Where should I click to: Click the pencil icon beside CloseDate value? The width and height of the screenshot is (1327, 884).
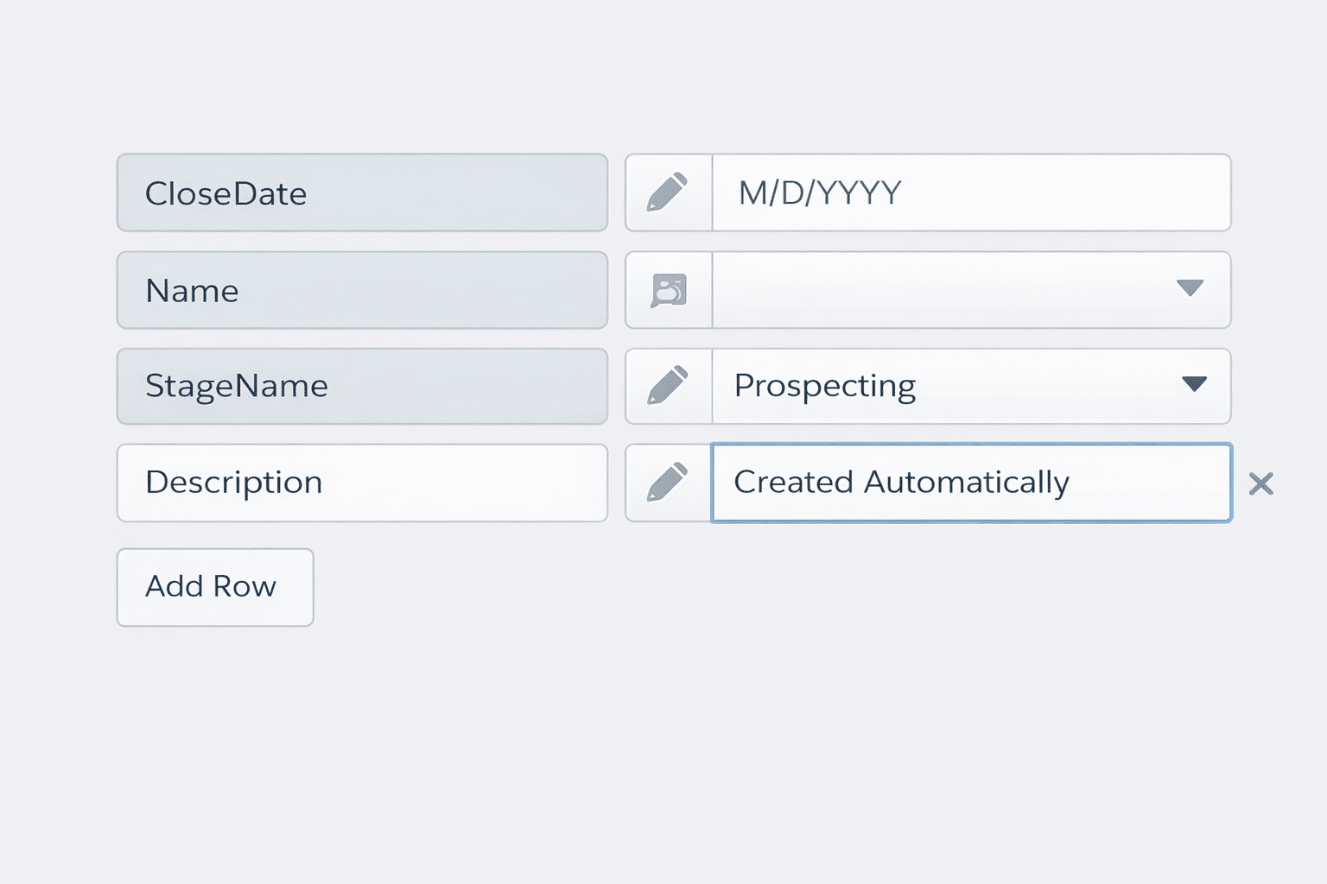668,193
